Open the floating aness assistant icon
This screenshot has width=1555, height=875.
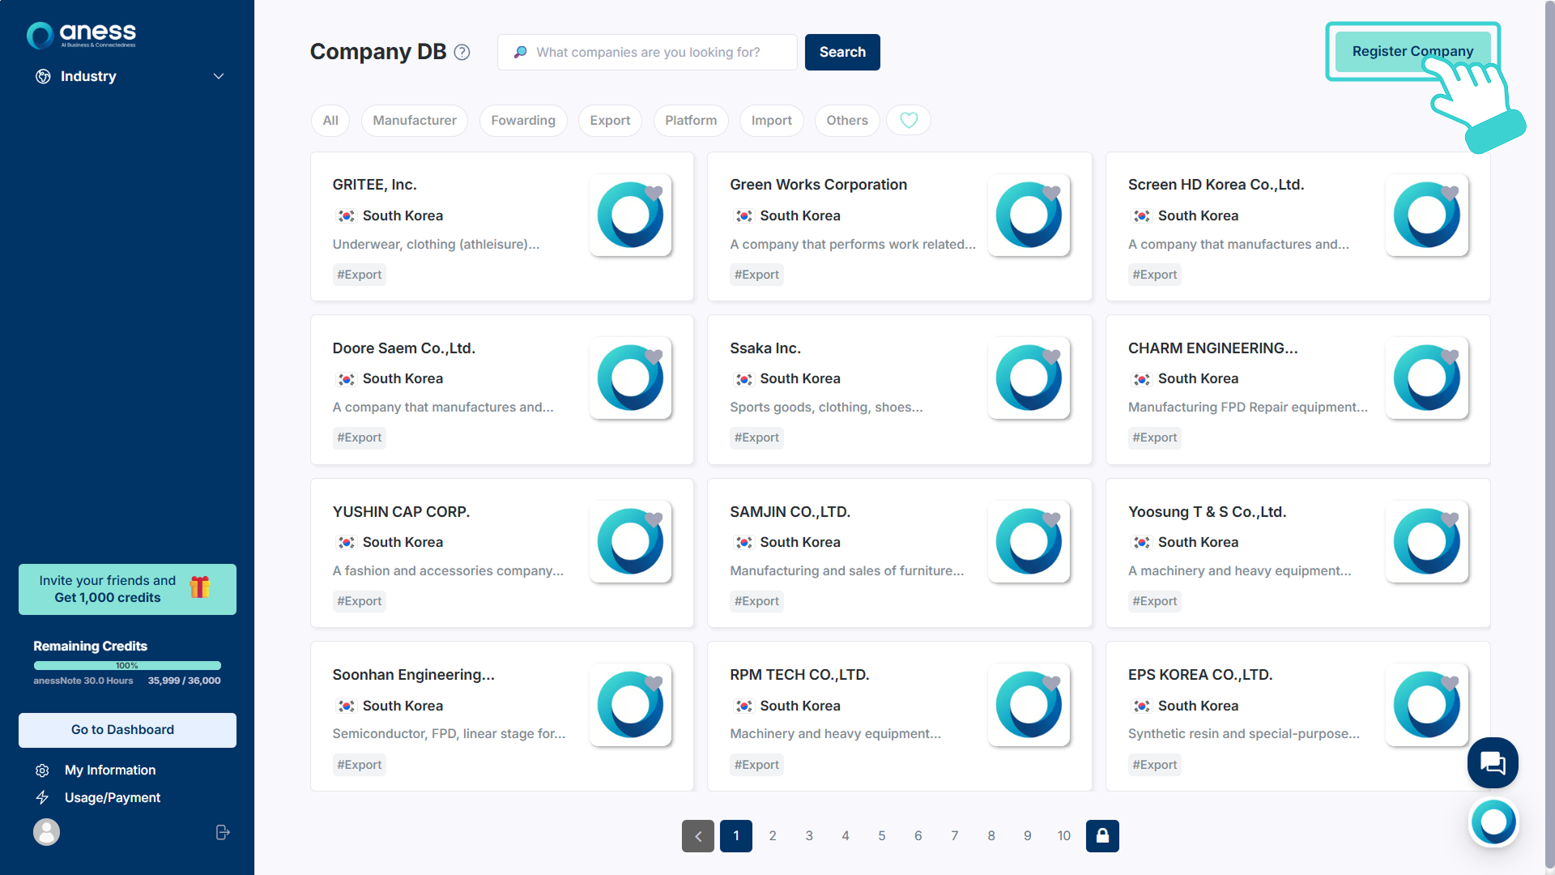[x=1493, y=822]
